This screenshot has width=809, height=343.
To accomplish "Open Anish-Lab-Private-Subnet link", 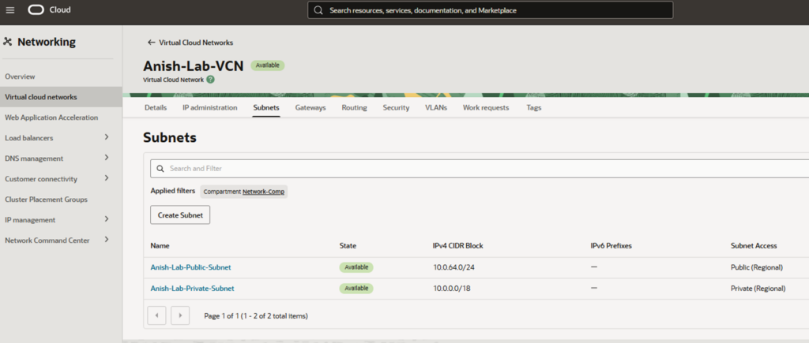I will [x=192, y=289].
